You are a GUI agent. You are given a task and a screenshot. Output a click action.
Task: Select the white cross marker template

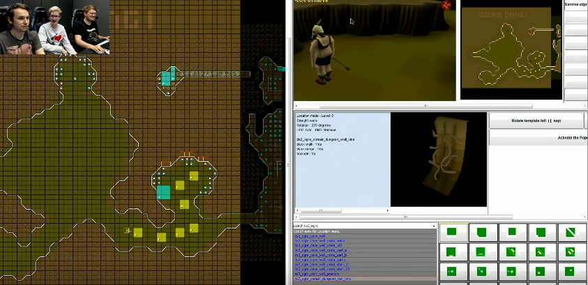pos(513,271)
